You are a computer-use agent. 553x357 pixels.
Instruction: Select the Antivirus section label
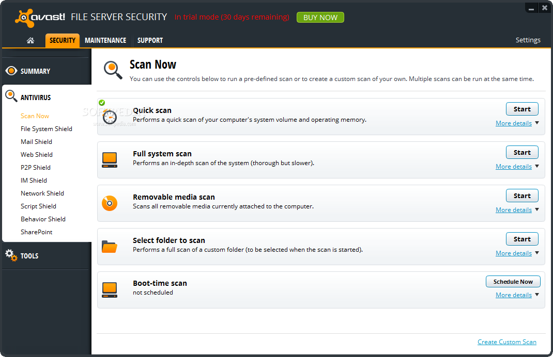[x=36, y=98]
